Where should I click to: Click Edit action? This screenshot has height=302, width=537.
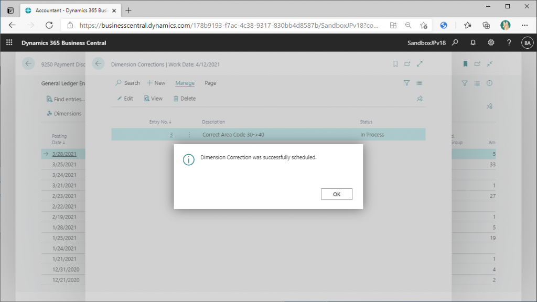(125, 98)
